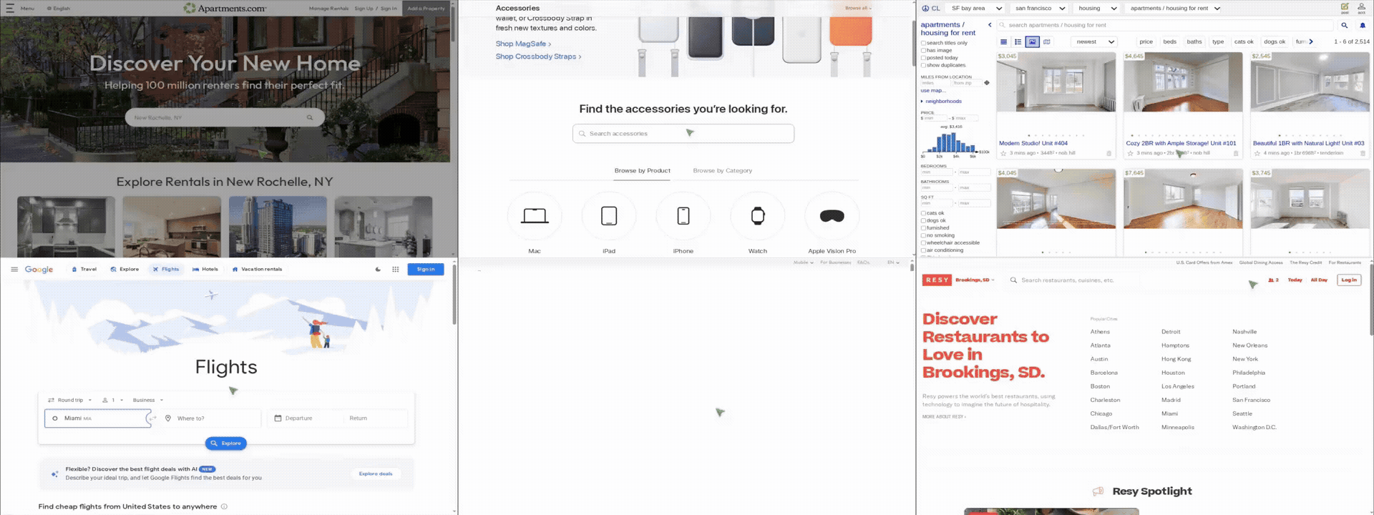Switch Craigslist to thumbnail list view icon
Screen dimensions: 1374x515
1018,41
